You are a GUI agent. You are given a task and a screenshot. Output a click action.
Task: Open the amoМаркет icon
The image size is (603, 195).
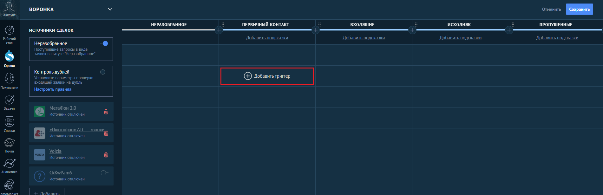point(9,185)
